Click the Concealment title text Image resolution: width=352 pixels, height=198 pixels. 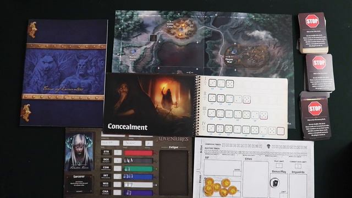pyautogui.click(x=128, y=127)
